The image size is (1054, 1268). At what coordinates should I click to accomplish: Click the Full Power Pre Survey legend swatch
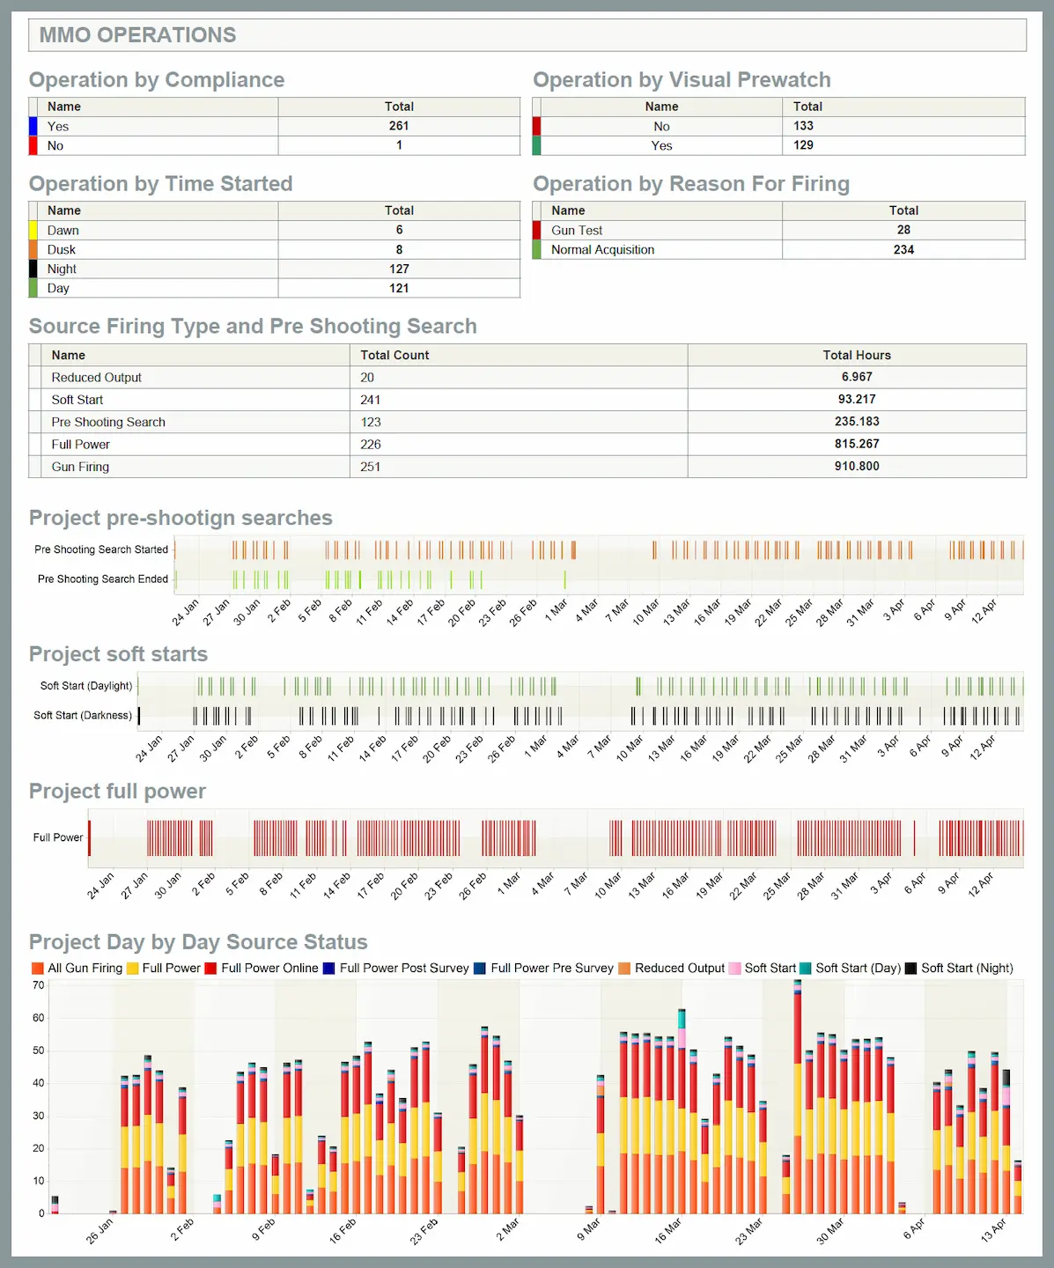coord(480,969)
